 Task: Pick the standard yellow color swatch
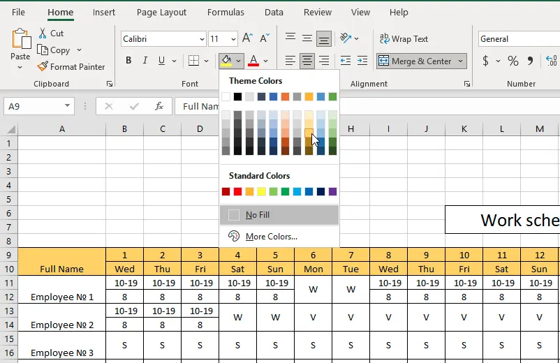pyautogui.click(x=262, y=192)
